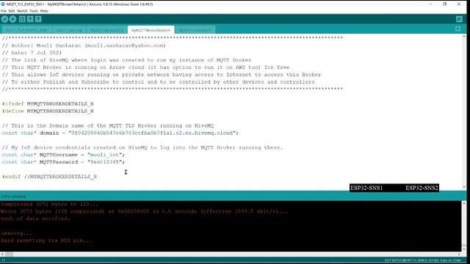Click the Upload arrow icon
The width and height of the screenshot is (470, 264).
tap(12, 19)
